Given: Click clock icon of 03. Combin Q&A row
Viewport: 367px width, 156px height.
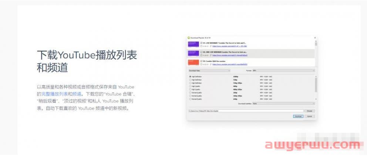Looking at the screenshot, I should [x=201, y=64].
